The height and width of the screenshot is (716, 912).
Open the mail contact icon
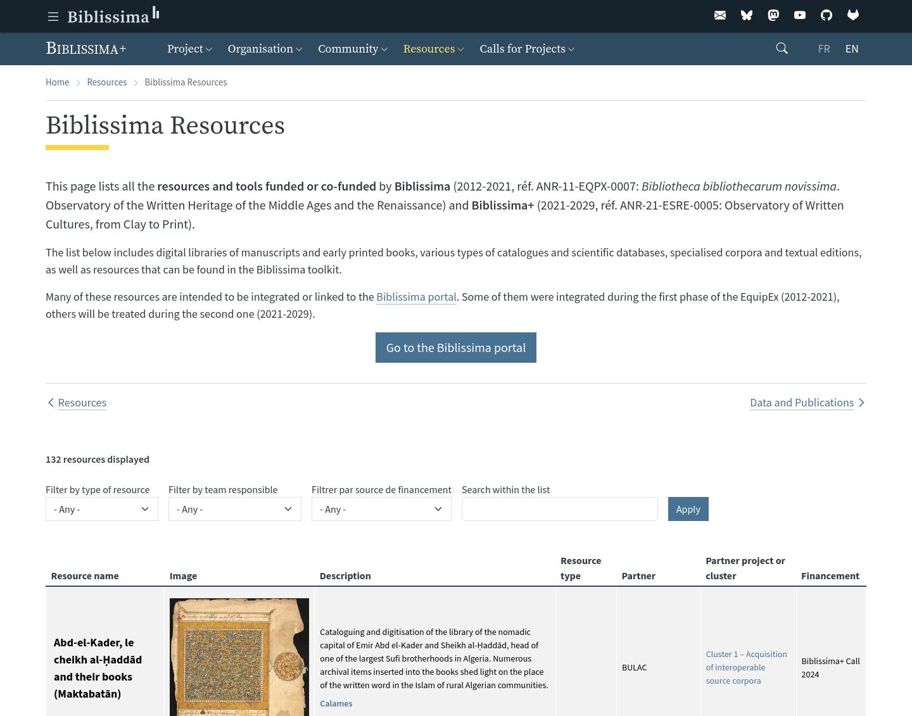click(x=720, y=15)
